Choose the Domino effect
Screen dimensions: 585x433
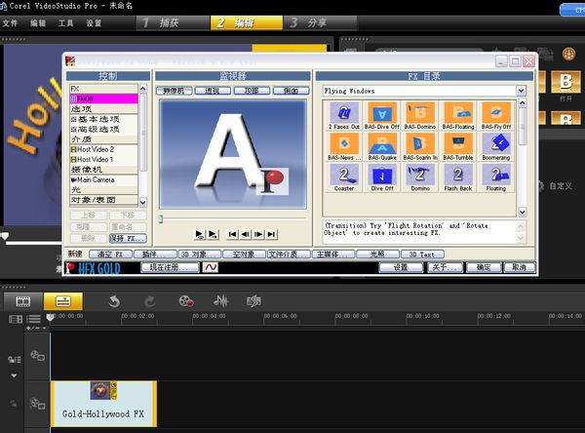(420, 177)
